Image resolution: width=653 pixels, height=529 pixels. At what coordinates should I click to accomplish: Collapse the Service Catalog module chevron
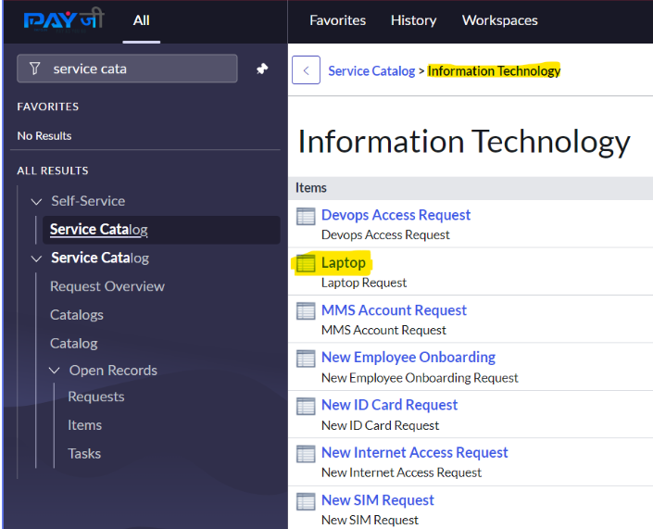coord(37,258)
